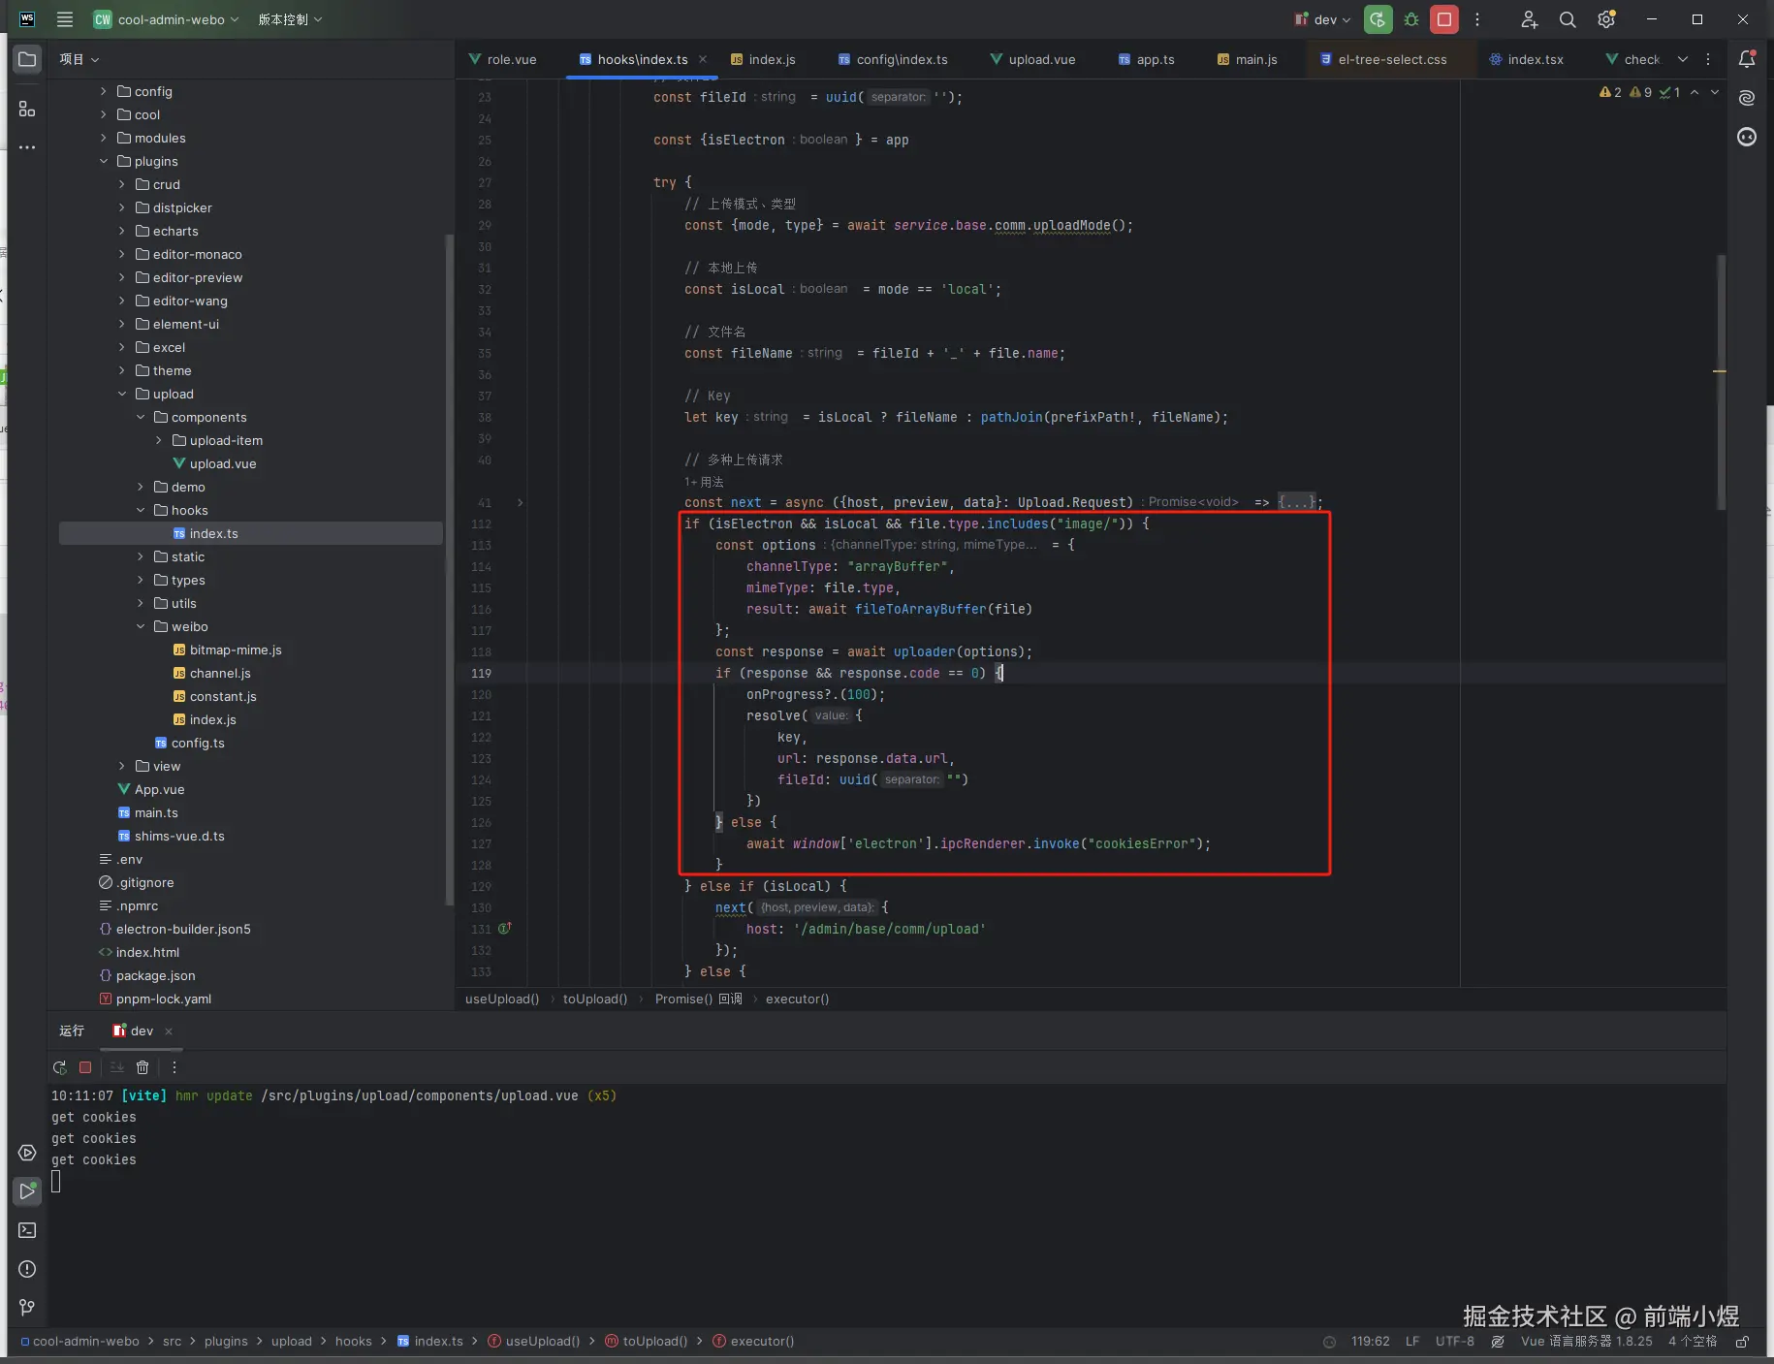Select bitmap-mime.js in the tree
The width and height of the screenshot is (1774, 1364).
(x=236, y=650)
